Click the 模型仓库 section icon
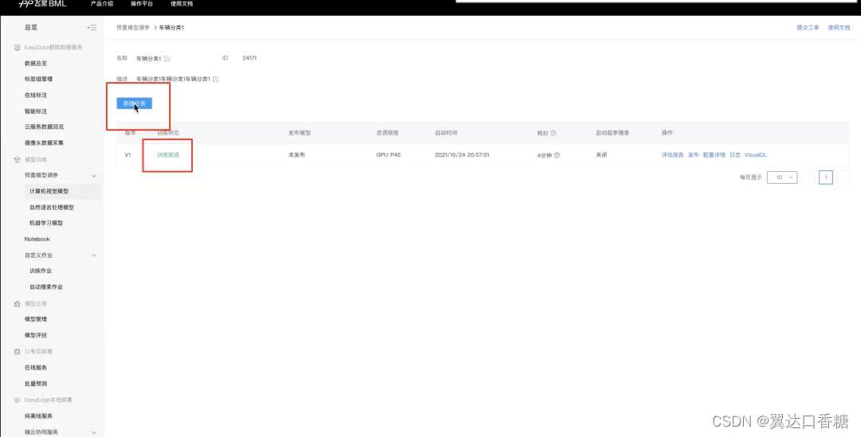The width and height of the screenshot is (861, 437). click(x=17, y=303)
